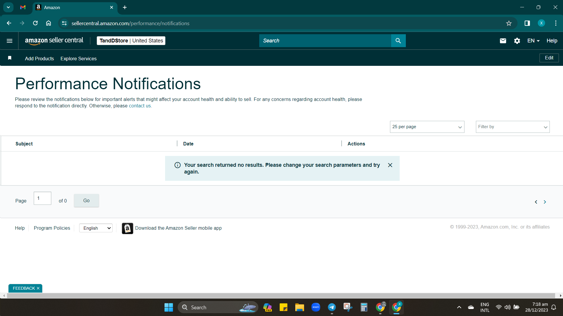563x316 pixels.
Task: Click Add Products in the favorites bar
Action: [39, 59]
